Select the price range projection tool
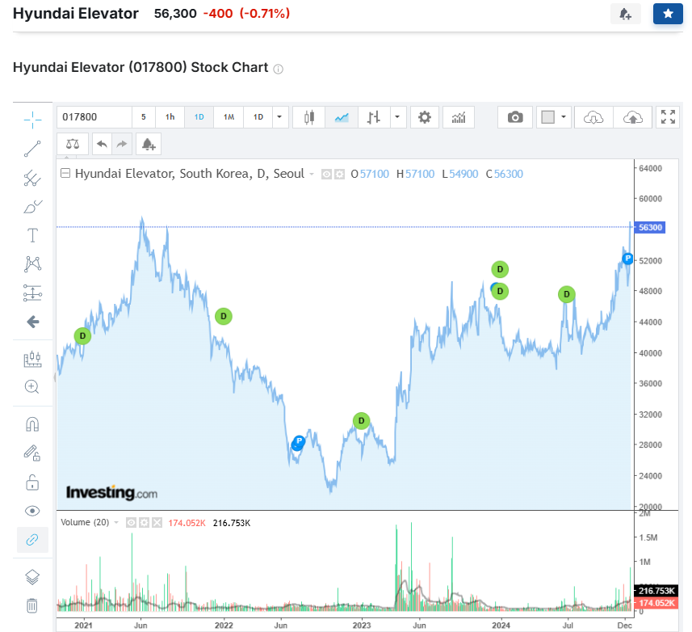 [x=32, y=293]
